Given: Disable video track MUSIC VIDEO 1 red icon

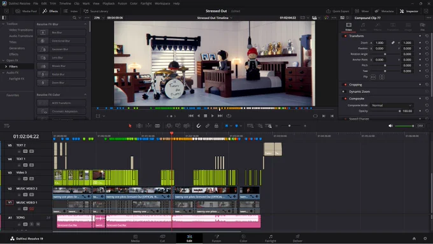Looking at the screenshot, I should point(31,208).
